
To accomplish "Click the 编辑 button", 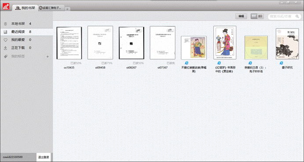I will (241, 17).
